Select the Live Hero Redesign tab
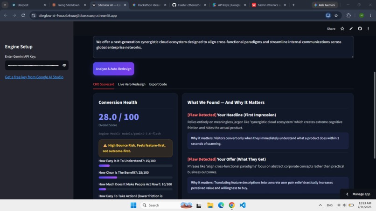The height and width of the screenshot is (211, 376). coord(132,84)
